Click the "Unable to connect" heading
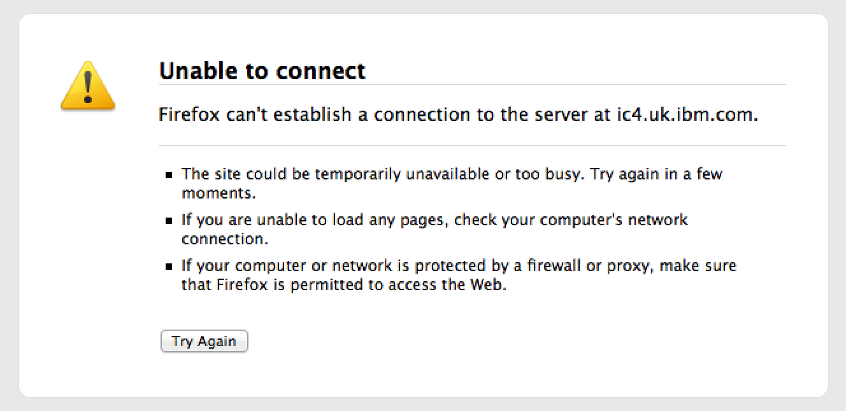This screenshot has height=411, width=846. coord(262,71)
